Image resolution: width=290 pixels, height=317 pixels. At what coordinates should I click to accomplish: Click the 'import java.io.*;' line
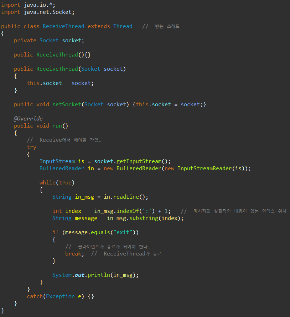pos(28,5)
